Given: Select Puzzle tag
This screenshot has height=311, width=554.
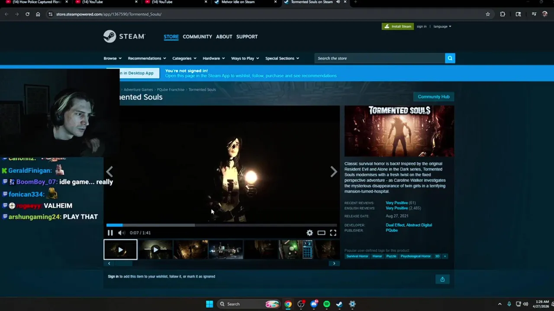Looking at the screenshot, I should [391, 256].
